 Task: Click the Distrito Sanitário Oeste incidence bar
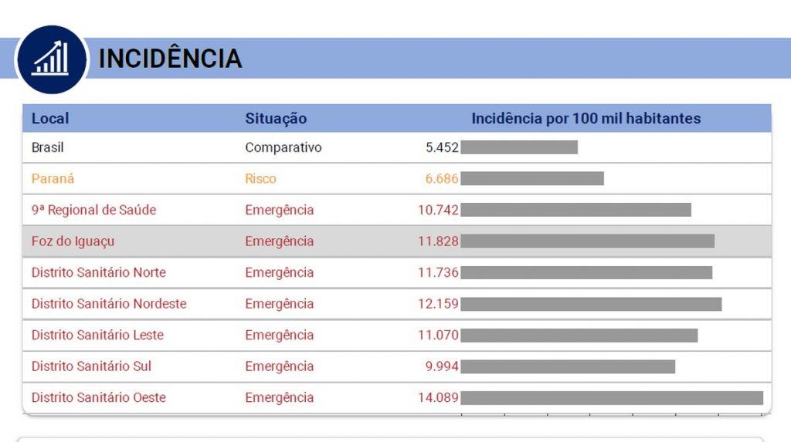coord(611,398)
